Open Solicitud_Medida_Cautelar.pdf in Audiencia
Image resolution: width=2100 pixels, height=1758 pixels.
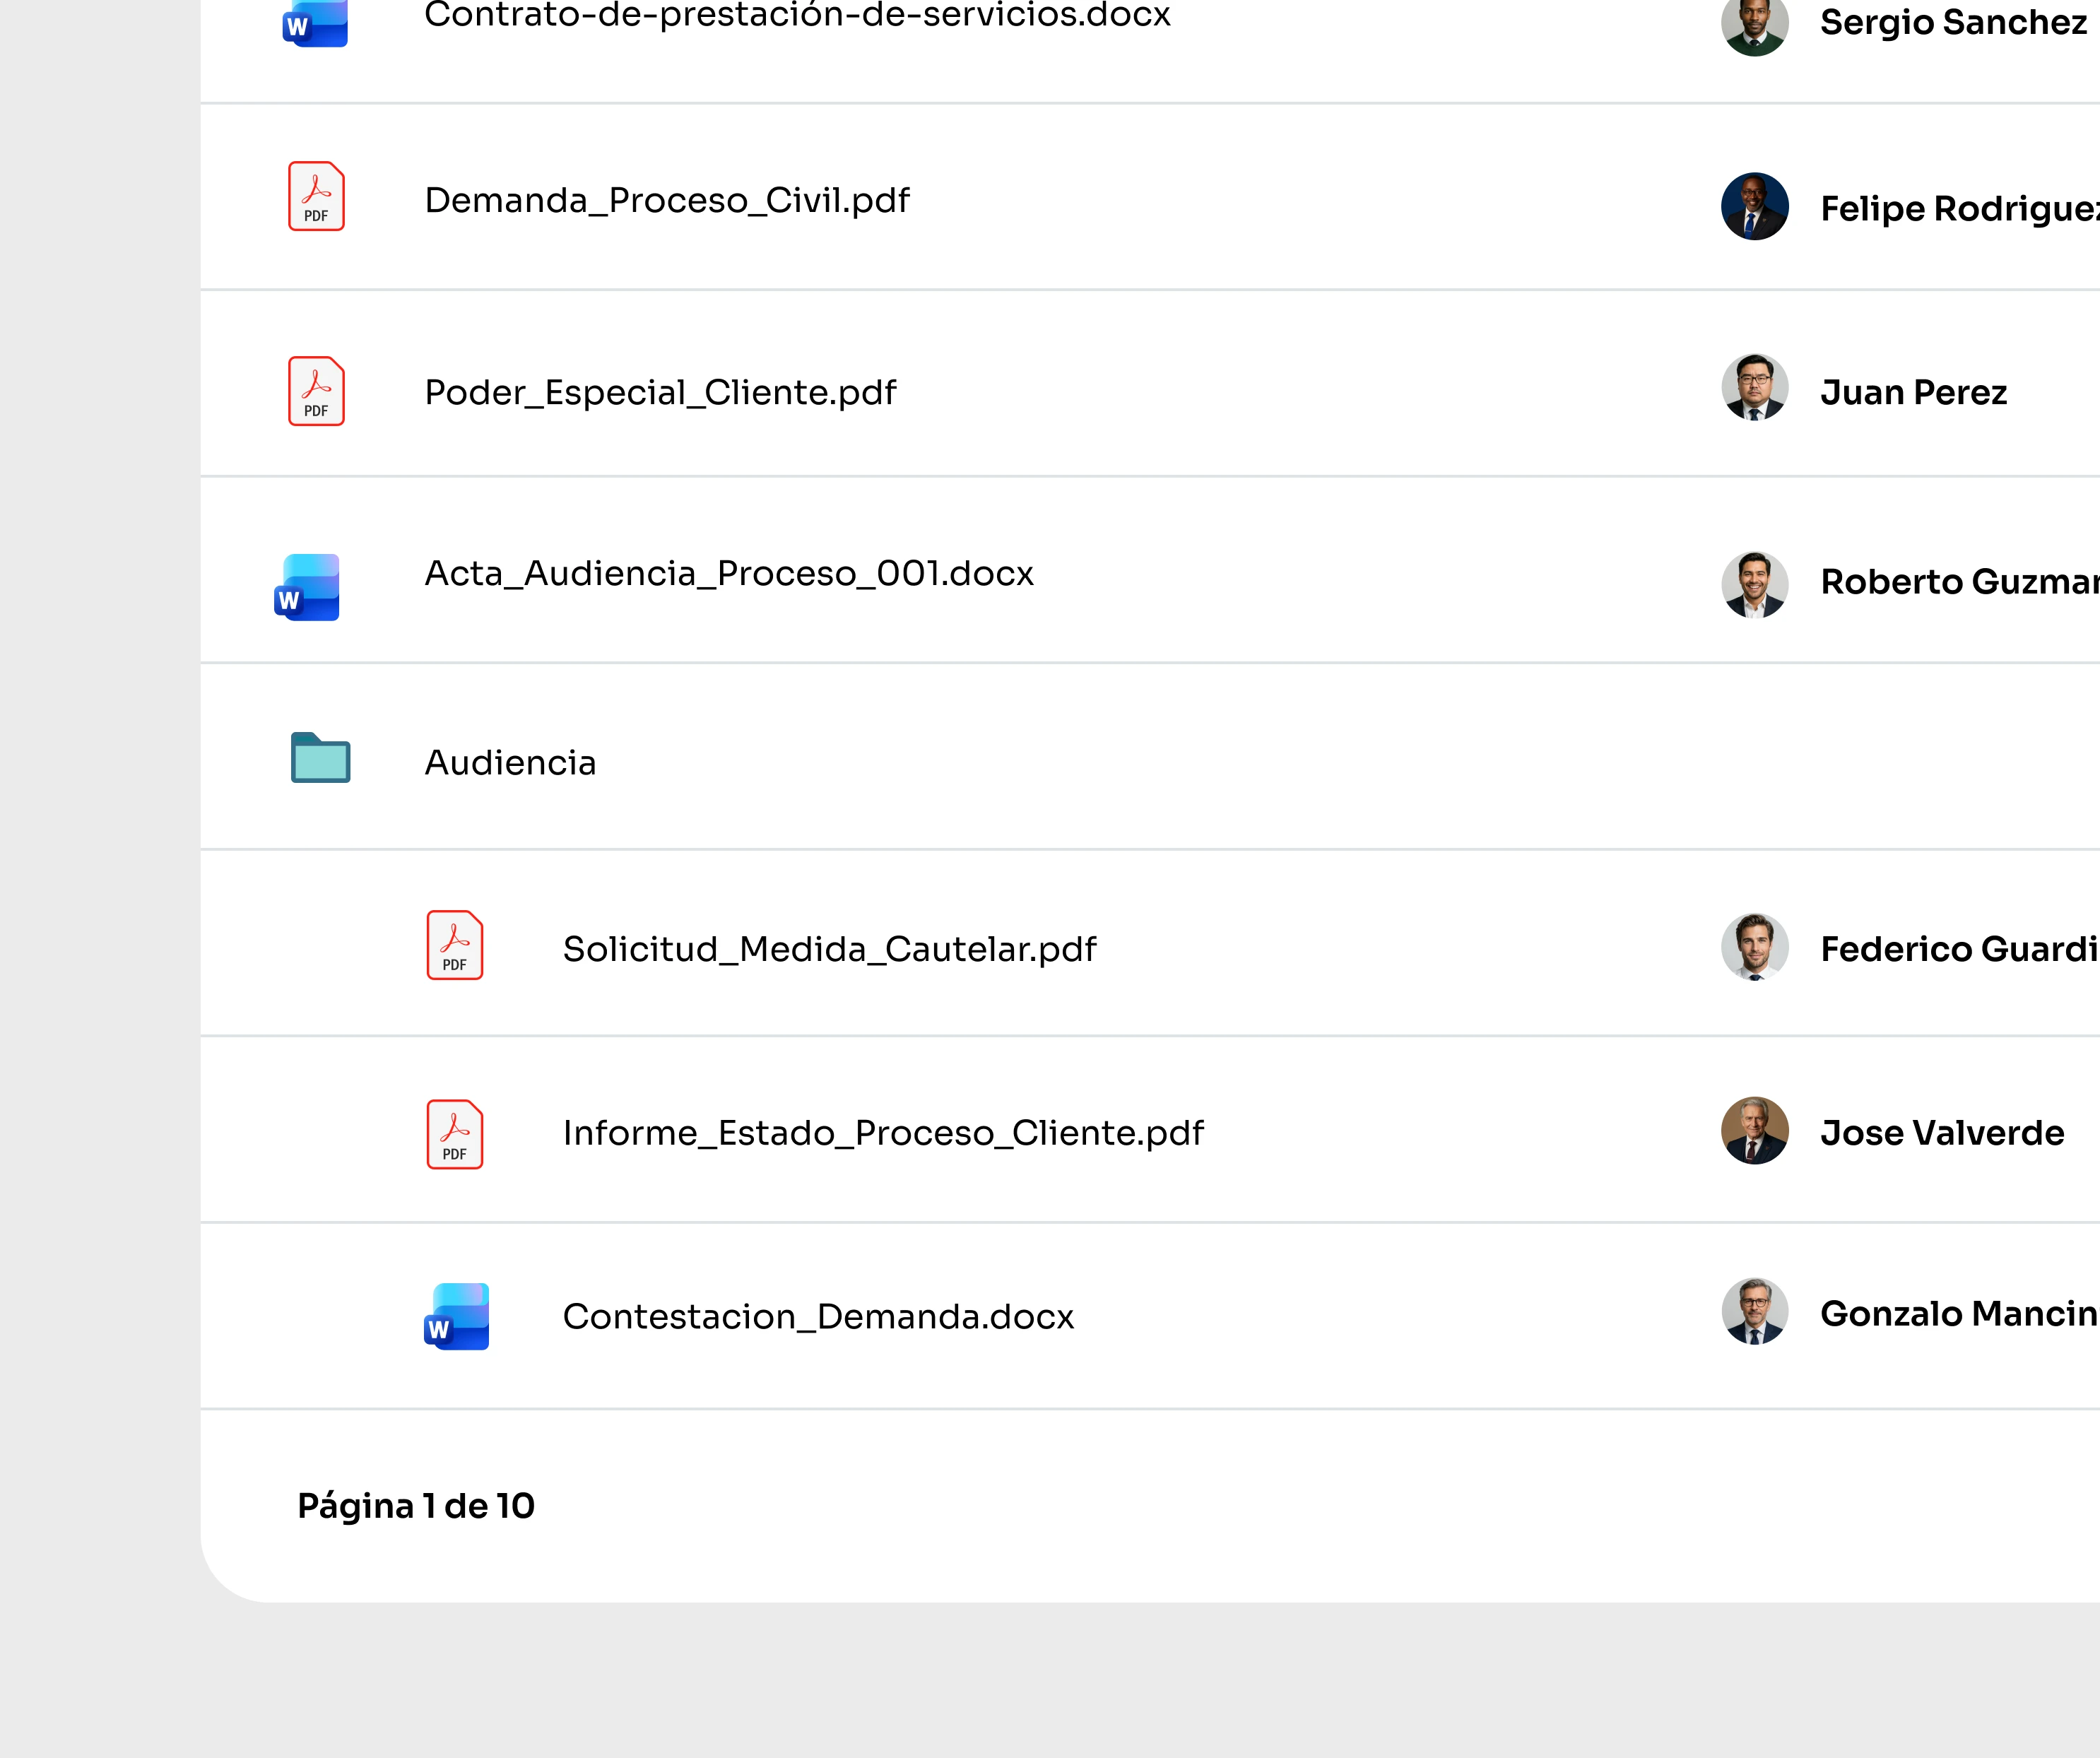point(829,948)
